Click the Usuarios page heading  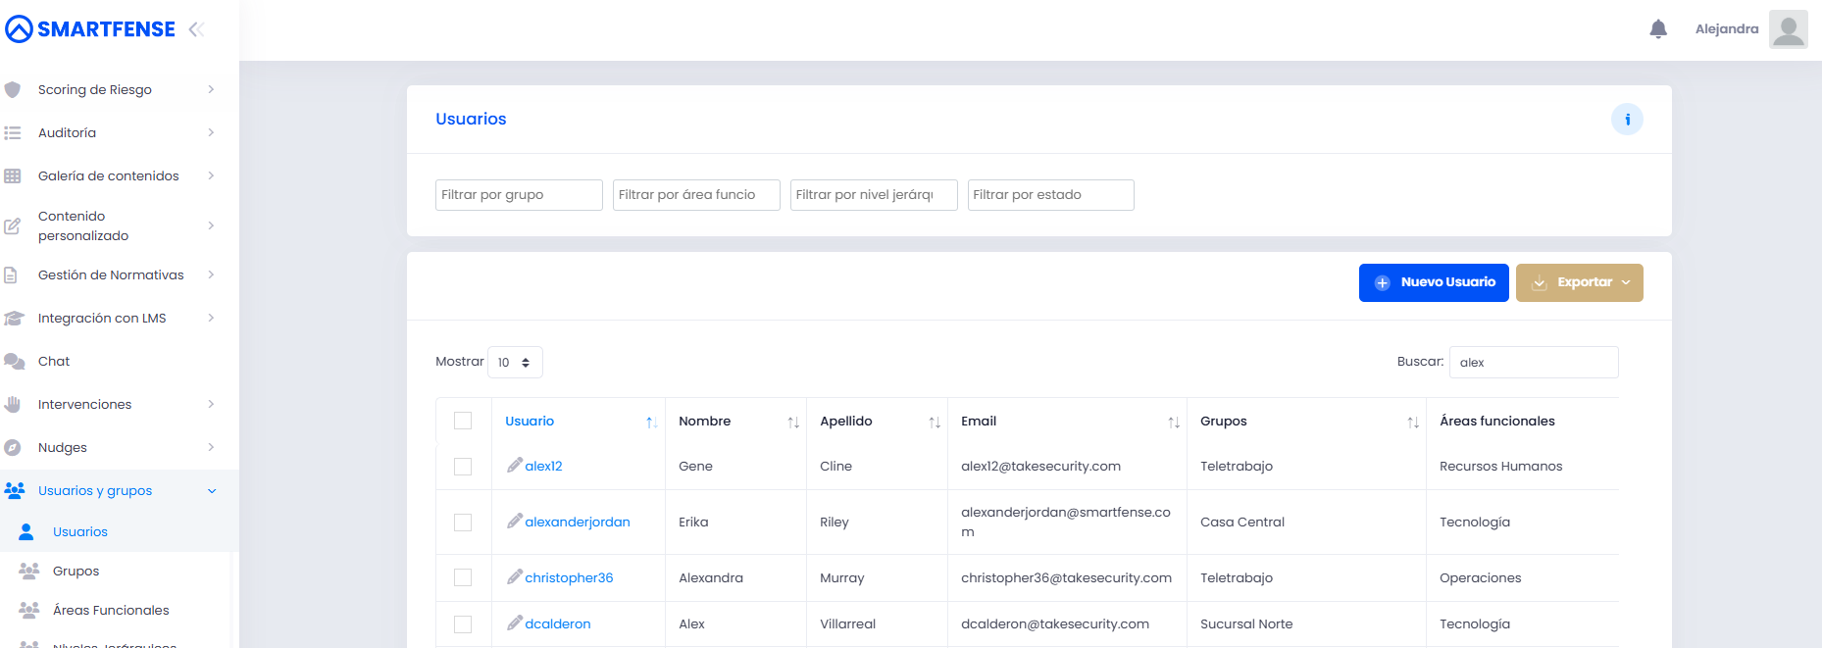[x=471, y=120]
